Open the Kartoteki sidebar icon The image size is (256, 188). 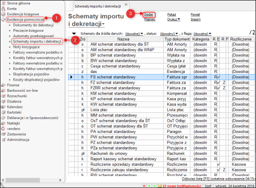(x=3, y=112)
